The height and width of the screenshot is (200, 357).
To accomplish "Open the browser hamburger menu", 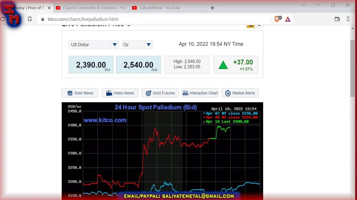I will (x=348, y=19).
